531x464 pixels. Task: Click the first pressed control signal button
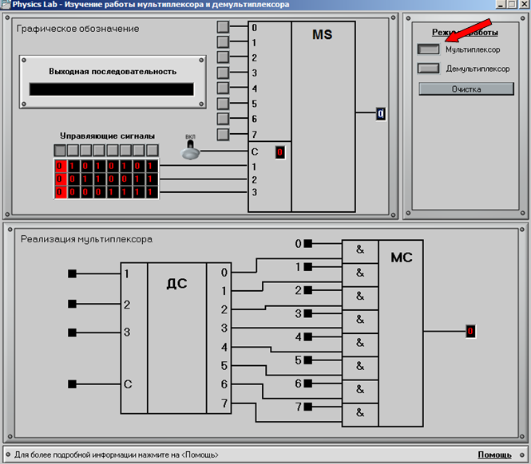[x=60, y=150]
